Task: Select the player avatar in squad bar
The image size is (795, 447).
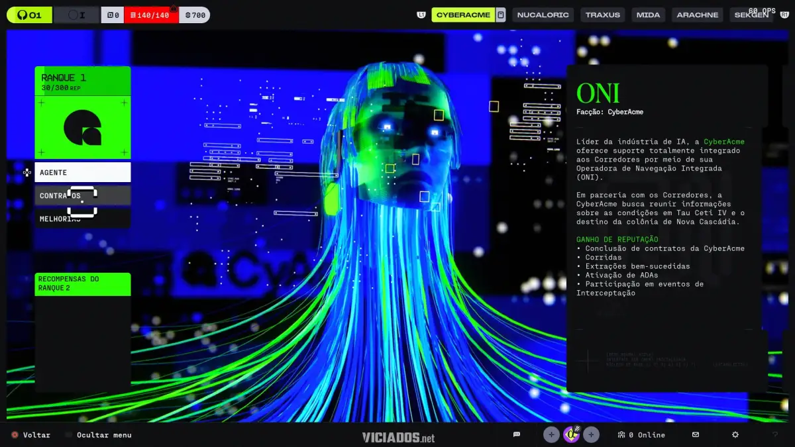Action: [571, 434]
